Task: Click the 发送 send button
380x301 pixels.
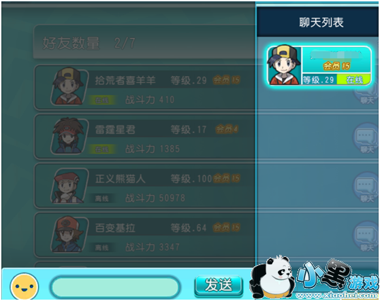Action: coord(219,285)
